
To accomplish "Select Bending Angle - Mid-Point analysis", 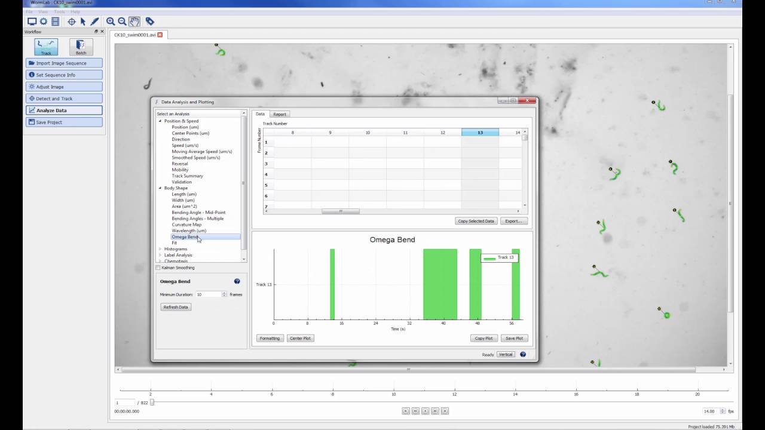I will click(198, 212).
